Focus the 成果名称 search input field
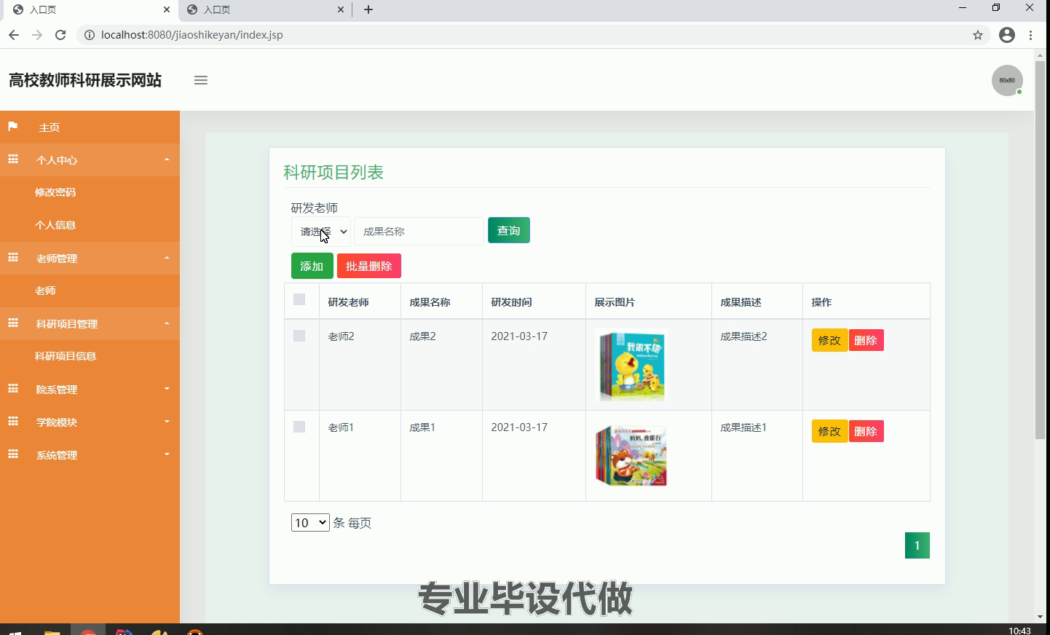 pos(419,232)
